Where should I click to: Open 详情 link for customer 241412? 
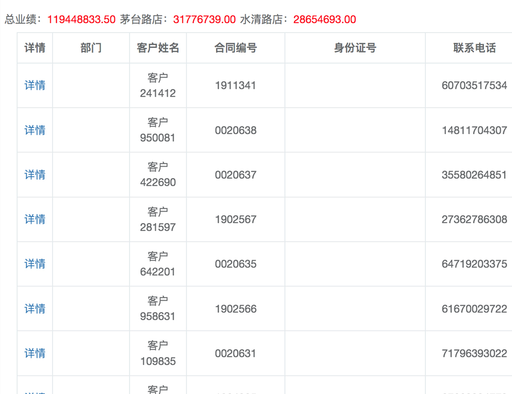point(35,85)
